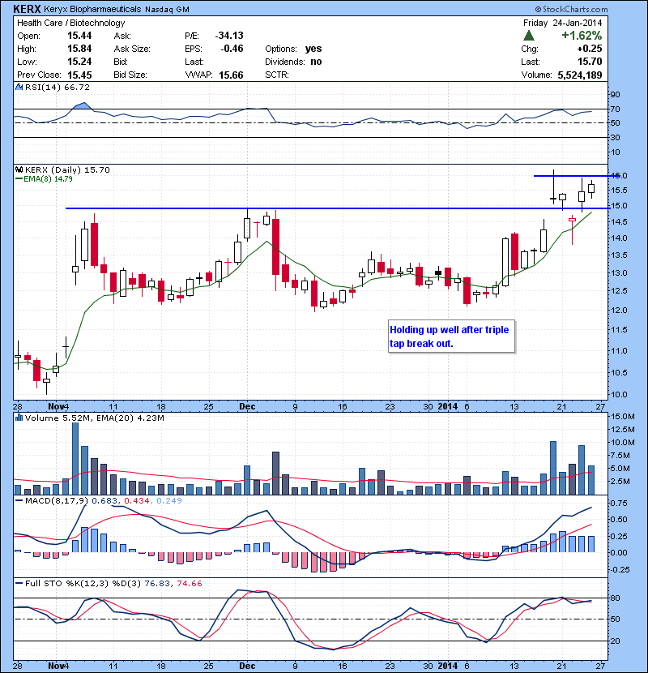Click the 2014 label on price chart axis
648x673 pixels.
(x=448, y=406)
